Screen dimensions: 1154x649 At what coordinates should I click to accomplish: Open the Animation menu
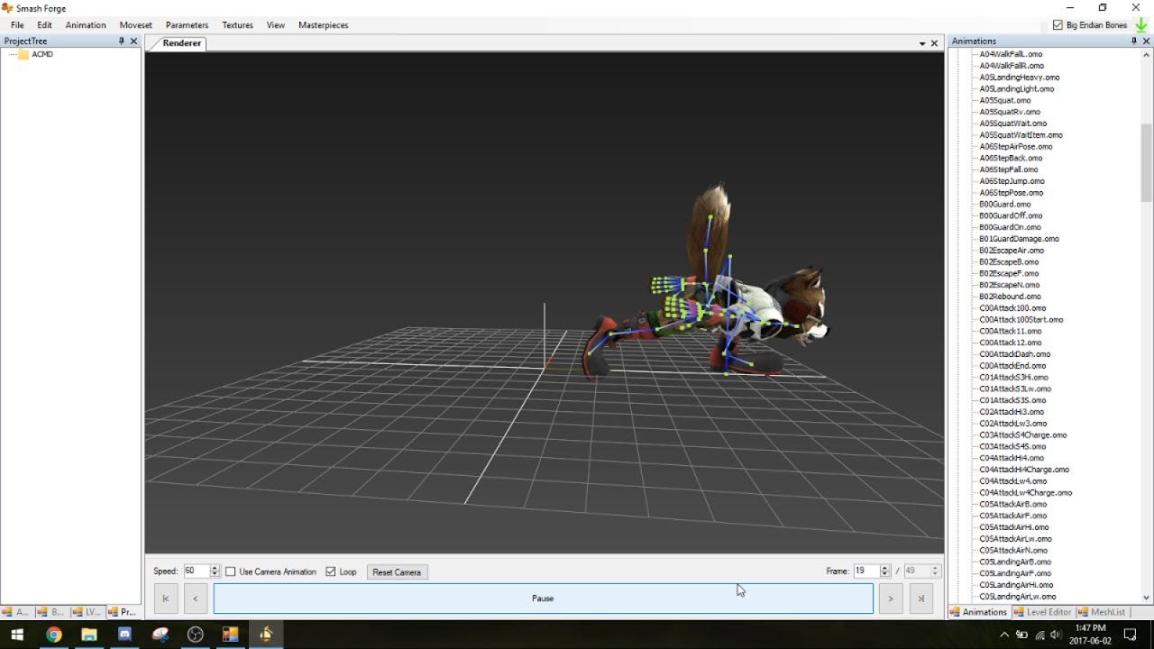click(86, 25)
